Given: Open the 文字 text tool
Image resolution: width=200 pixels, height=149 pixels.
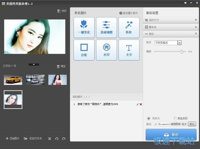Looking at the screenshot, I should (x=129, y=50).
